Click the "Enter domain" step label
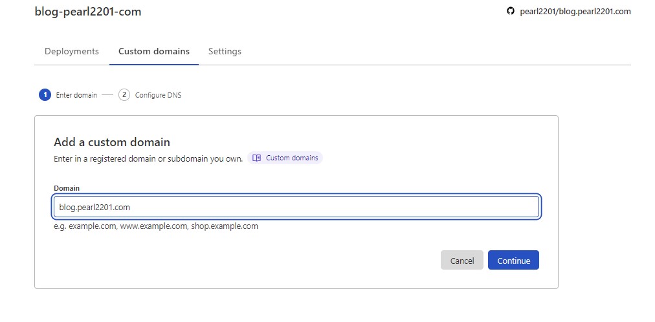This screenshot has width=655, height=322. click(76, 95)
